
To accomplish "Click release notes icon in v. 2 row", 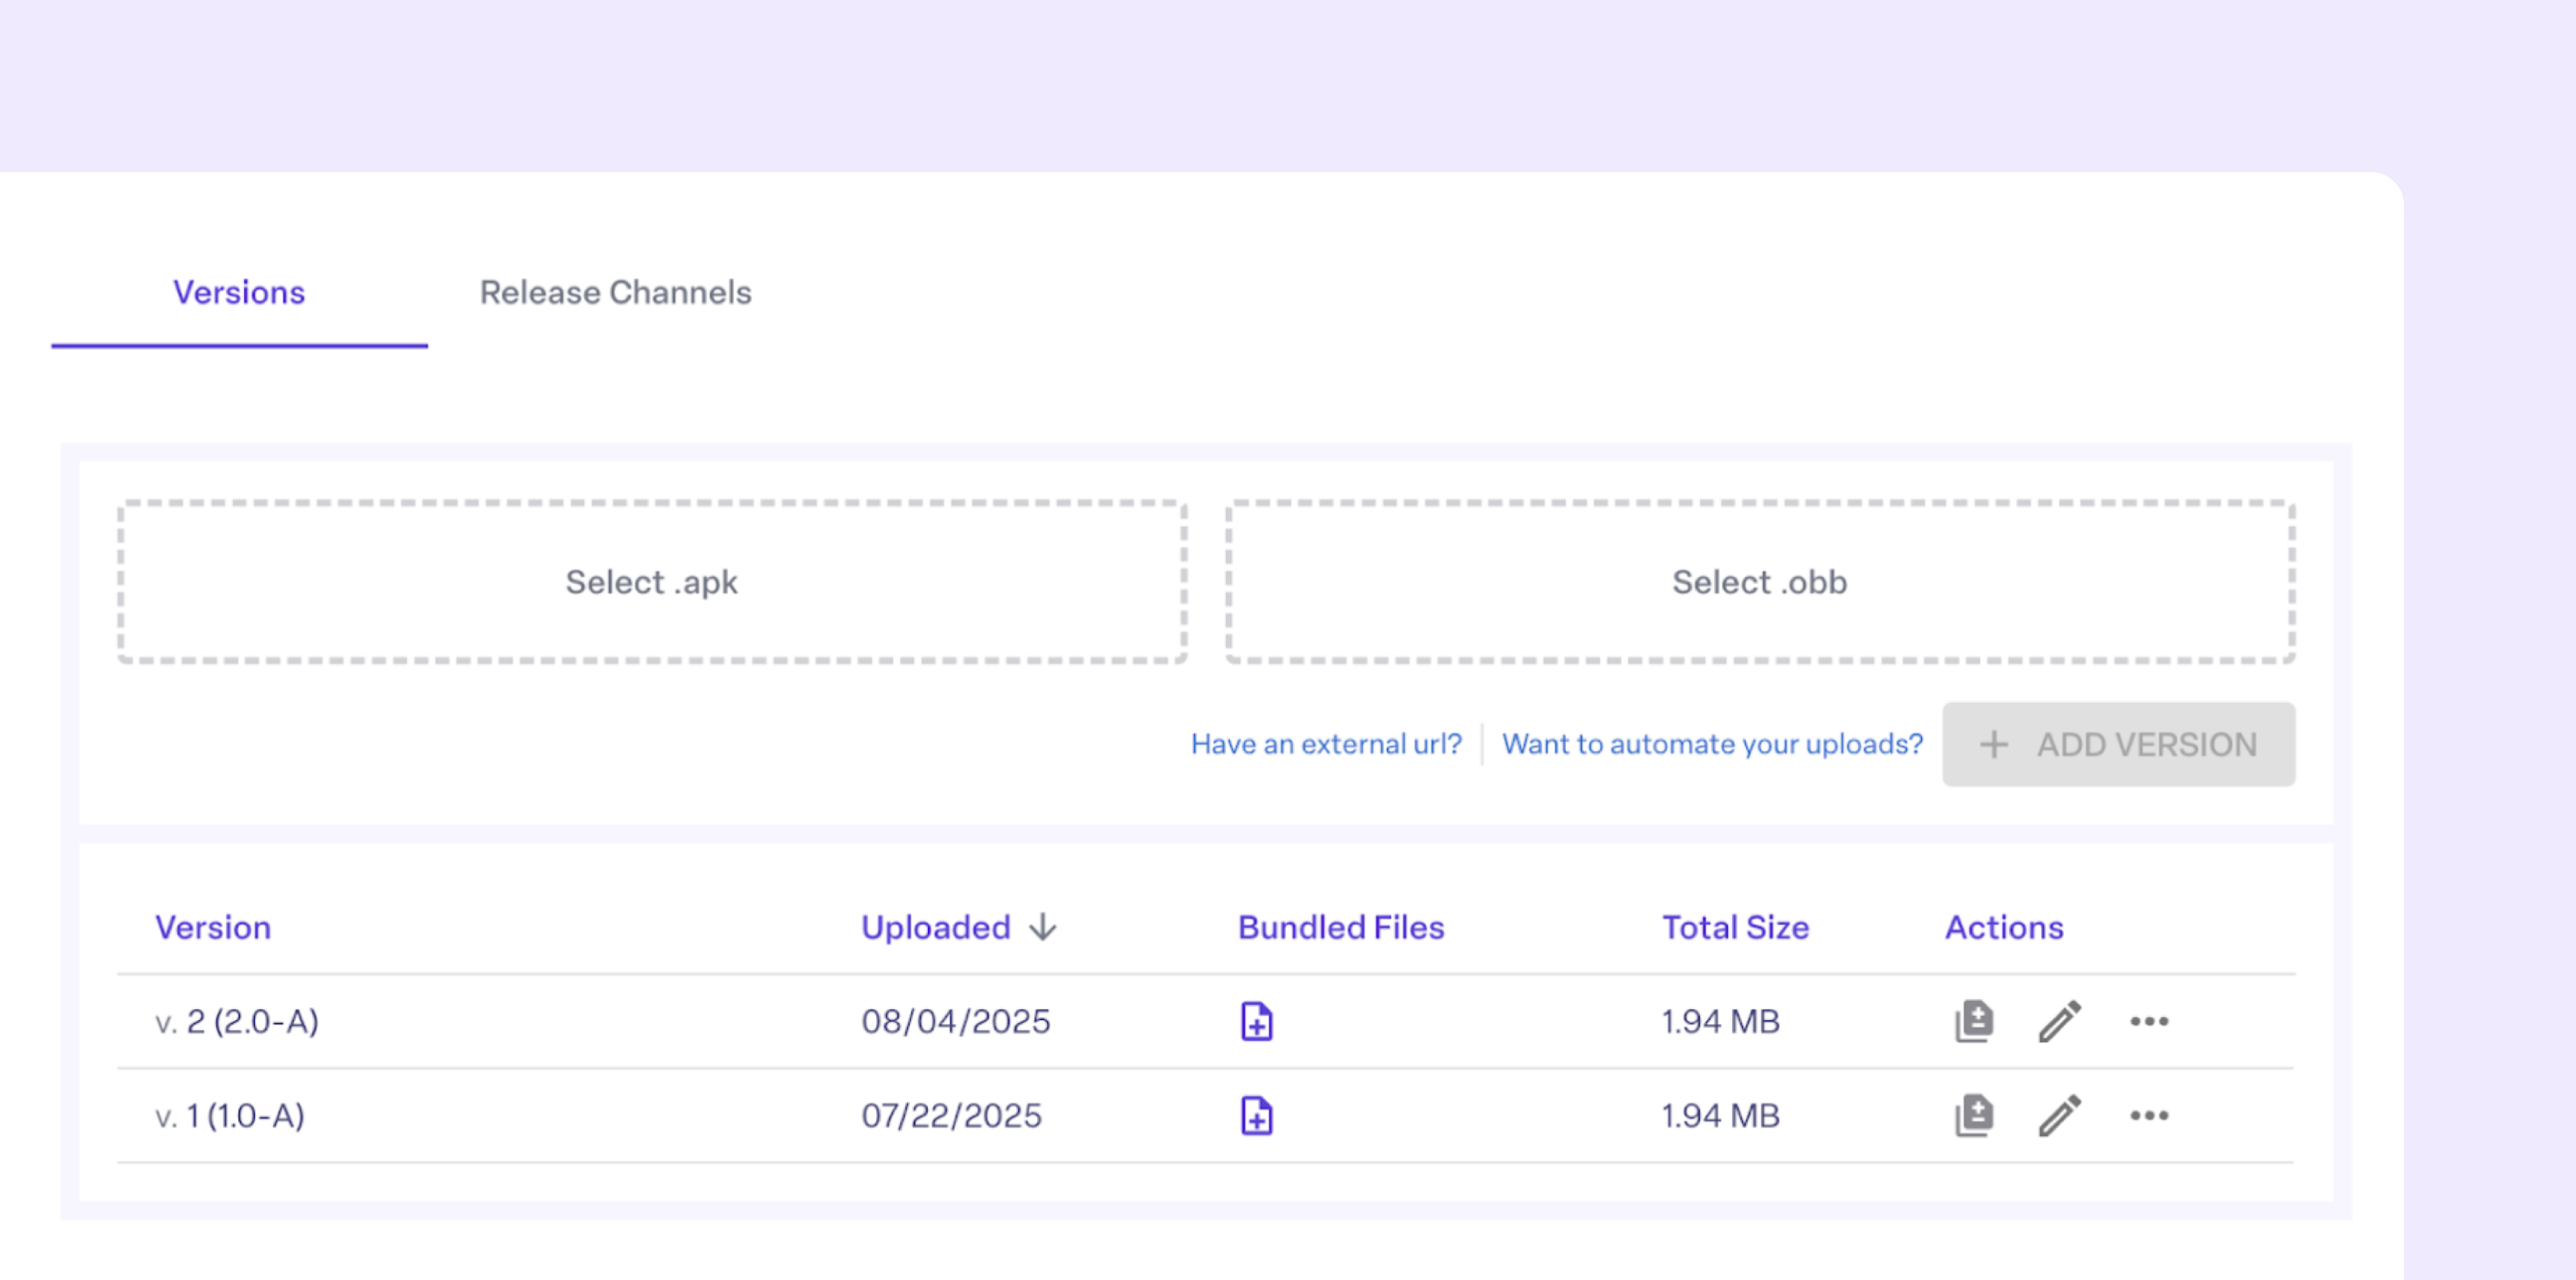I will point(1974,1021).
